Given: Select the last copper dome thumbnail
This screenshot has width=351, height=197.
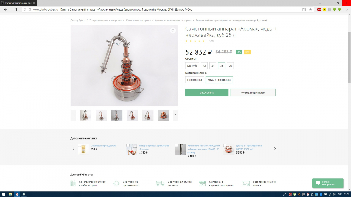Looking at the screenshot, I should 163,115.
